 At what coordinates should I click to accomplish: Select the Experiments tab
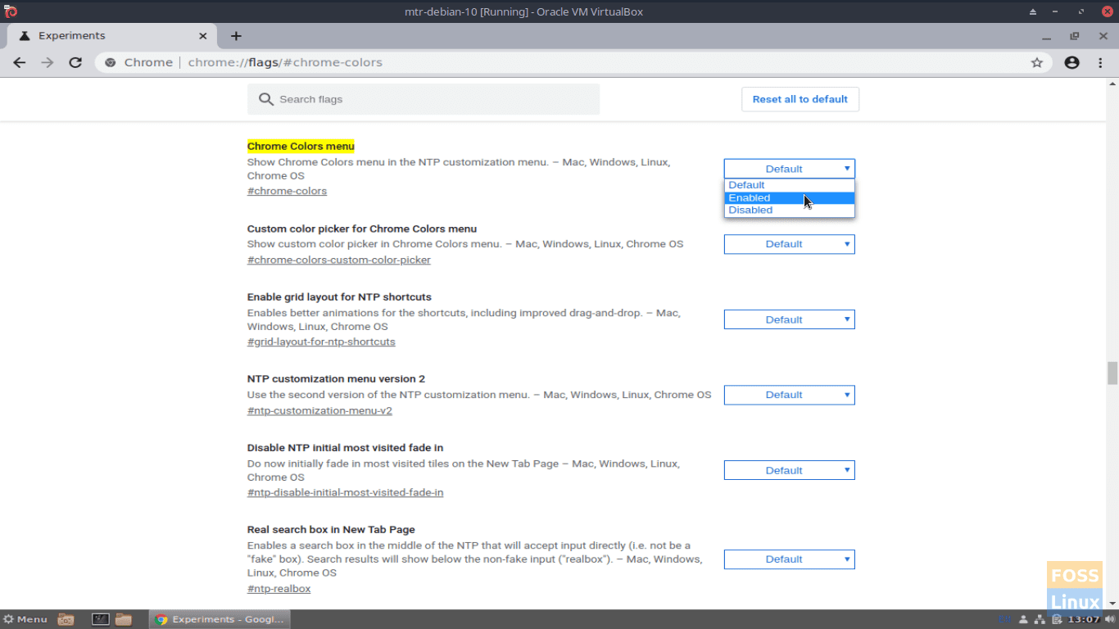112,36
